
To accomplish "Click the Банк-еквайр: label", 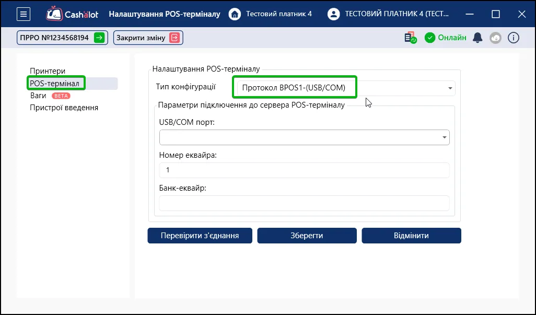I will pyautogui.click(x=183, y=188).
